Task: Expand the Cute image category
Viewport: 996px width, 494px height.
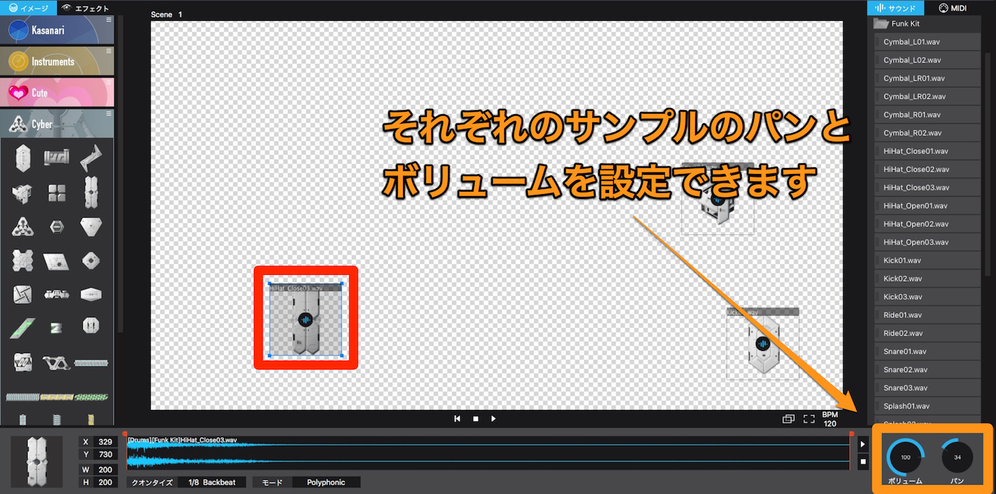Action: [x=57, y=93]
